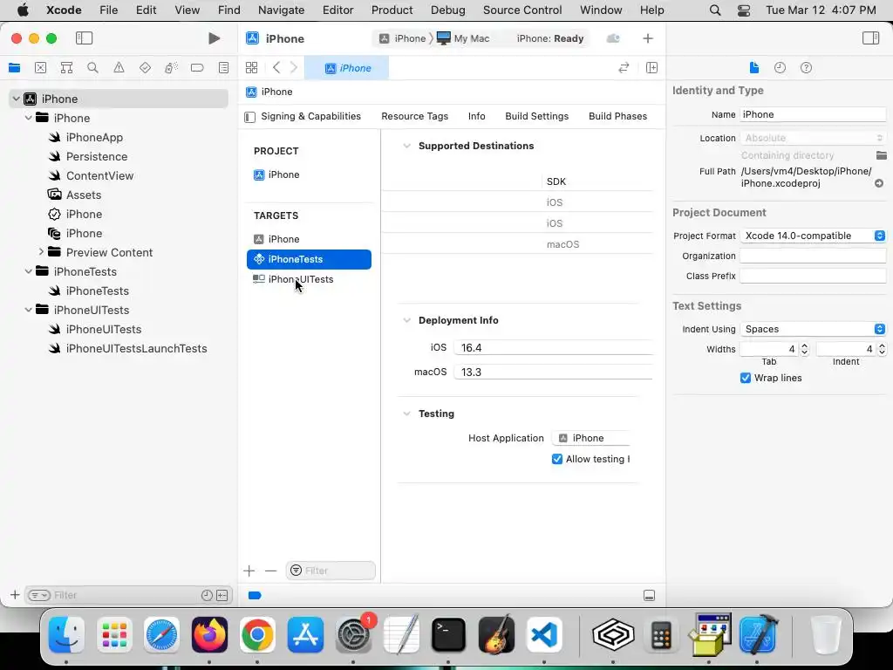Viewport: 893px width, 670px height.
Task: Open the cloud status icon in toolbar
Action: (613, 38)
